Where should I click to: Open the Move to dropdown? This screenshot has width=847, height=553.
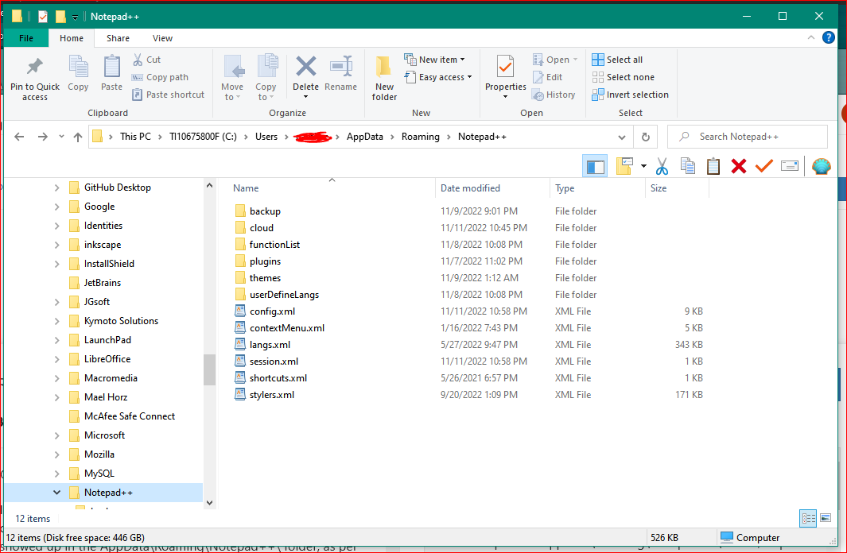point(232,91)
